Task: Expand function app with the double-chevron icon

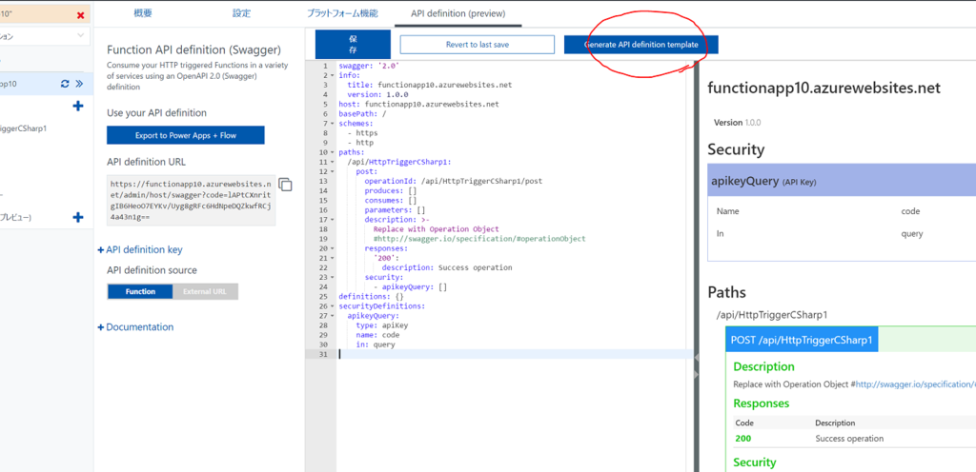Action: click(79, 84)
